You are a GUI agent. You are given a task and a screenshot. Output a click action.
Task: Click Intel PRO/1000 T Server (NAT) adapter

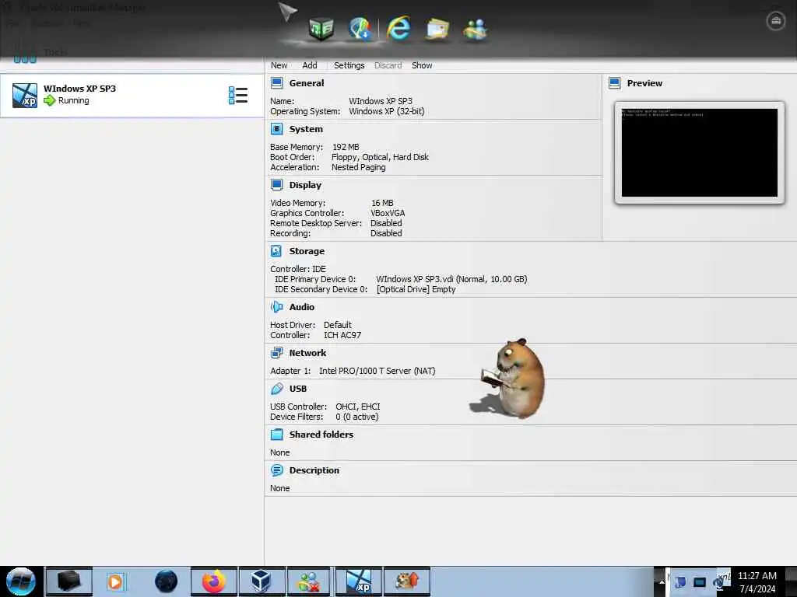tap(377, 371)
